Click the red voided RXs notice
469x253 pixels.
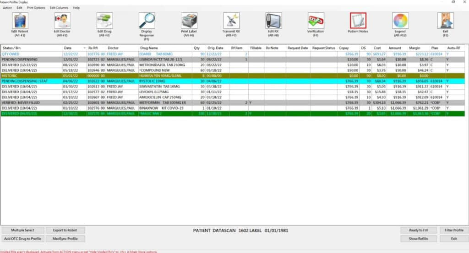pyautogui.click(x=79, y=252)
